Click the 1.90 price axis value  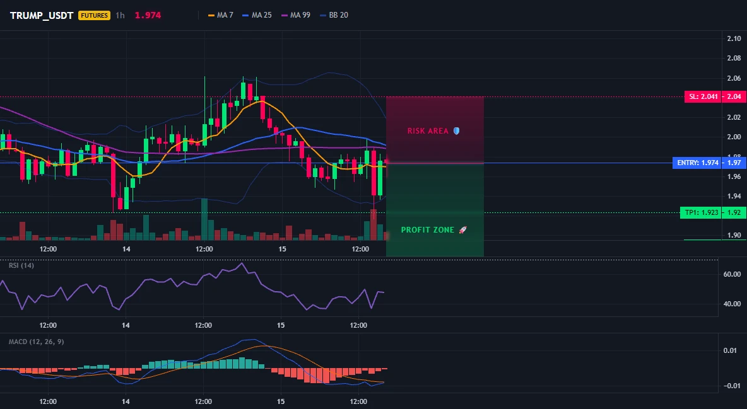734,234
